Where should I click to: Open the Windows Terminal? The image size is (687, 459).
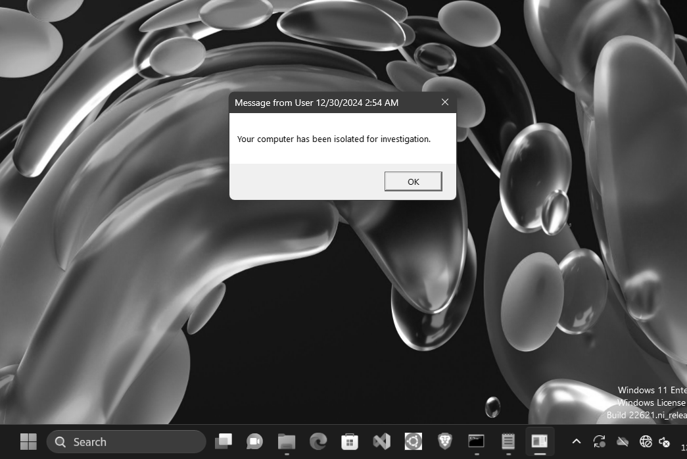[x=475, y=441]
